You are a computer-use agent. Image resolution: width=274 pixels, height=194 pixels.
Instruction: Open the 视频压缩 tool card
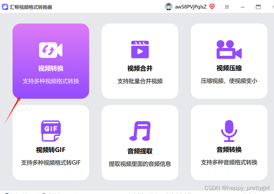click(229, 61)
